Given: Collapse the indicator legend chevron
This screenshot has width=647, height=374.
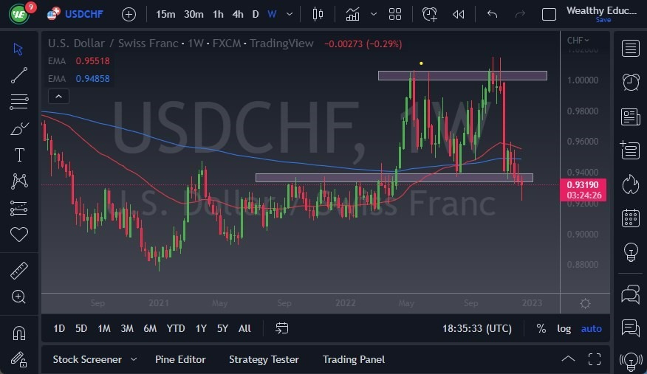Looking at the screenshot, I should [58, 97].
